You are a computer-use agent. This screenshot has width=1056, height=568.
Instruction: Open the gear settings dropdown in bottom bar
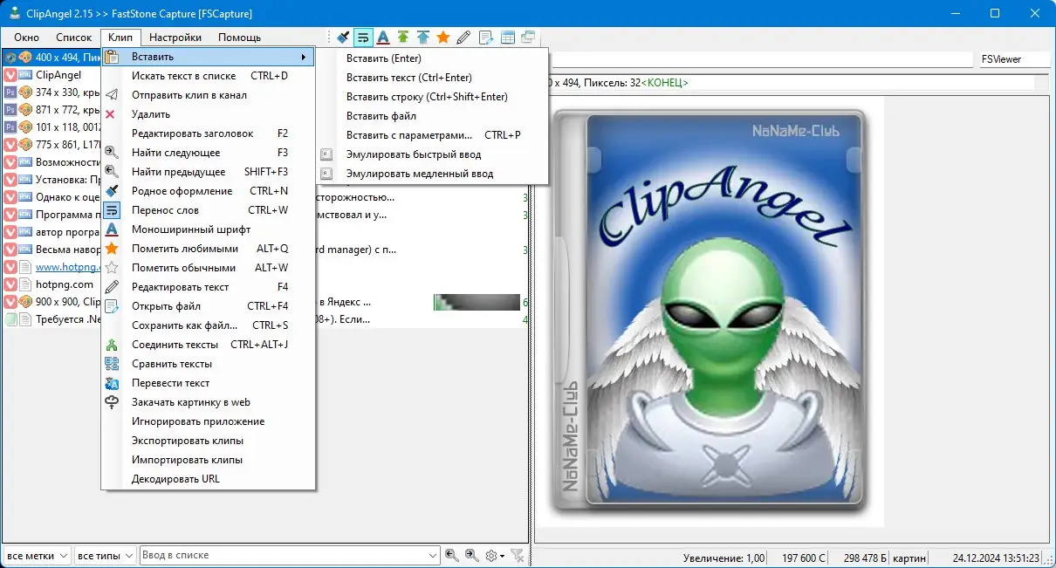(495, 555)
